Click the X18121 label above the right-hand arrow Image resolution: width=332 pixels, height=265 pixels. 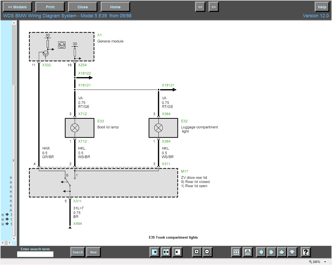[168, 85]
